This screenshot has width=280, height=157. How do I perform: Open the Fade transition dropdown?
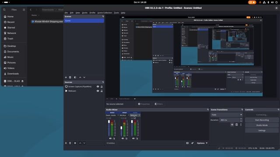point(227,115)
